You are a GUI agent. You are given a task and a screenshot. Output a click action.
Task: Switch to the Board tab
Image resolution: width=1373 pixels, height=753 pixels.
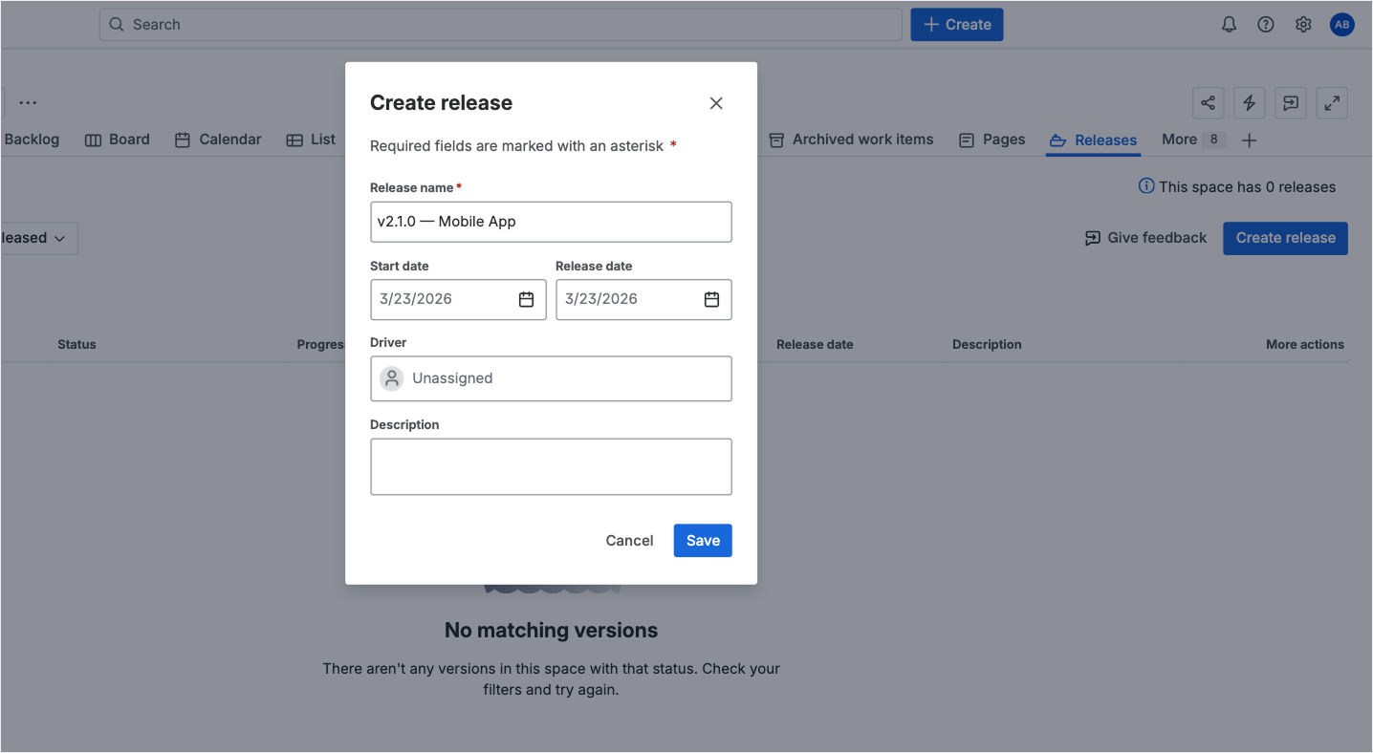click(x=118, y=140)
